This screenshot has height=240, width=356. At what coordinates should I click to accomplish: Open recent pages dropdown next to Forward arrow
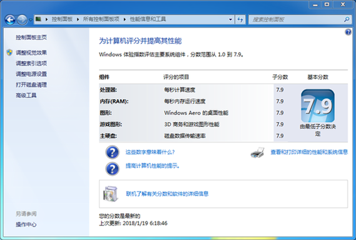coord(31,20)
